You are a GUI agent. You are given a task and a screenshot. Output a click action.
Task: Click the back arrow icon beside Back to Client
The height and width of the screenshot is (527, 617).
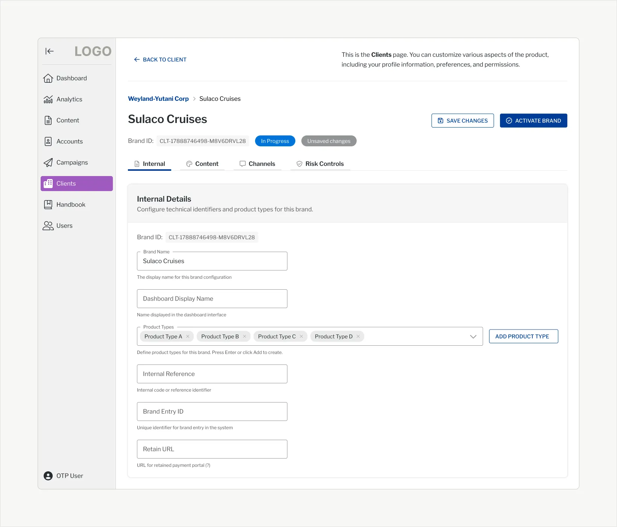(137, 59)
